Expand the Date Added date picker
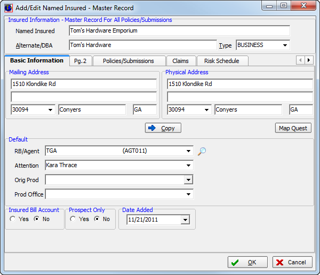 (185, 219)
